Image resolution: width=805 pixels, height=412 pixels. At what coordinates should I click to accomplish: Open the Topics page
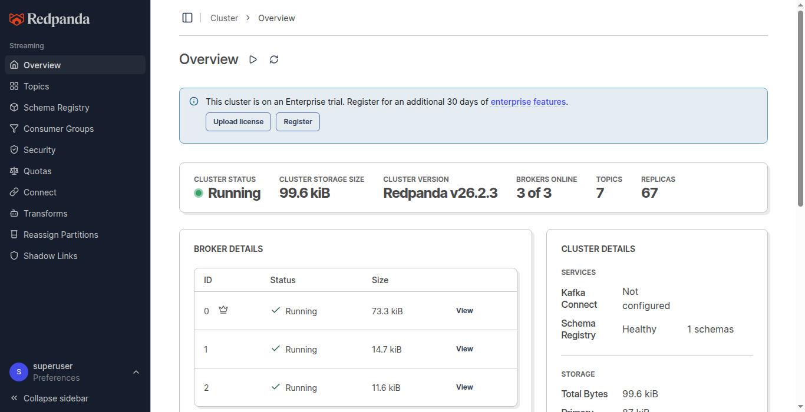pyautogui.click(x=75, y=86)
